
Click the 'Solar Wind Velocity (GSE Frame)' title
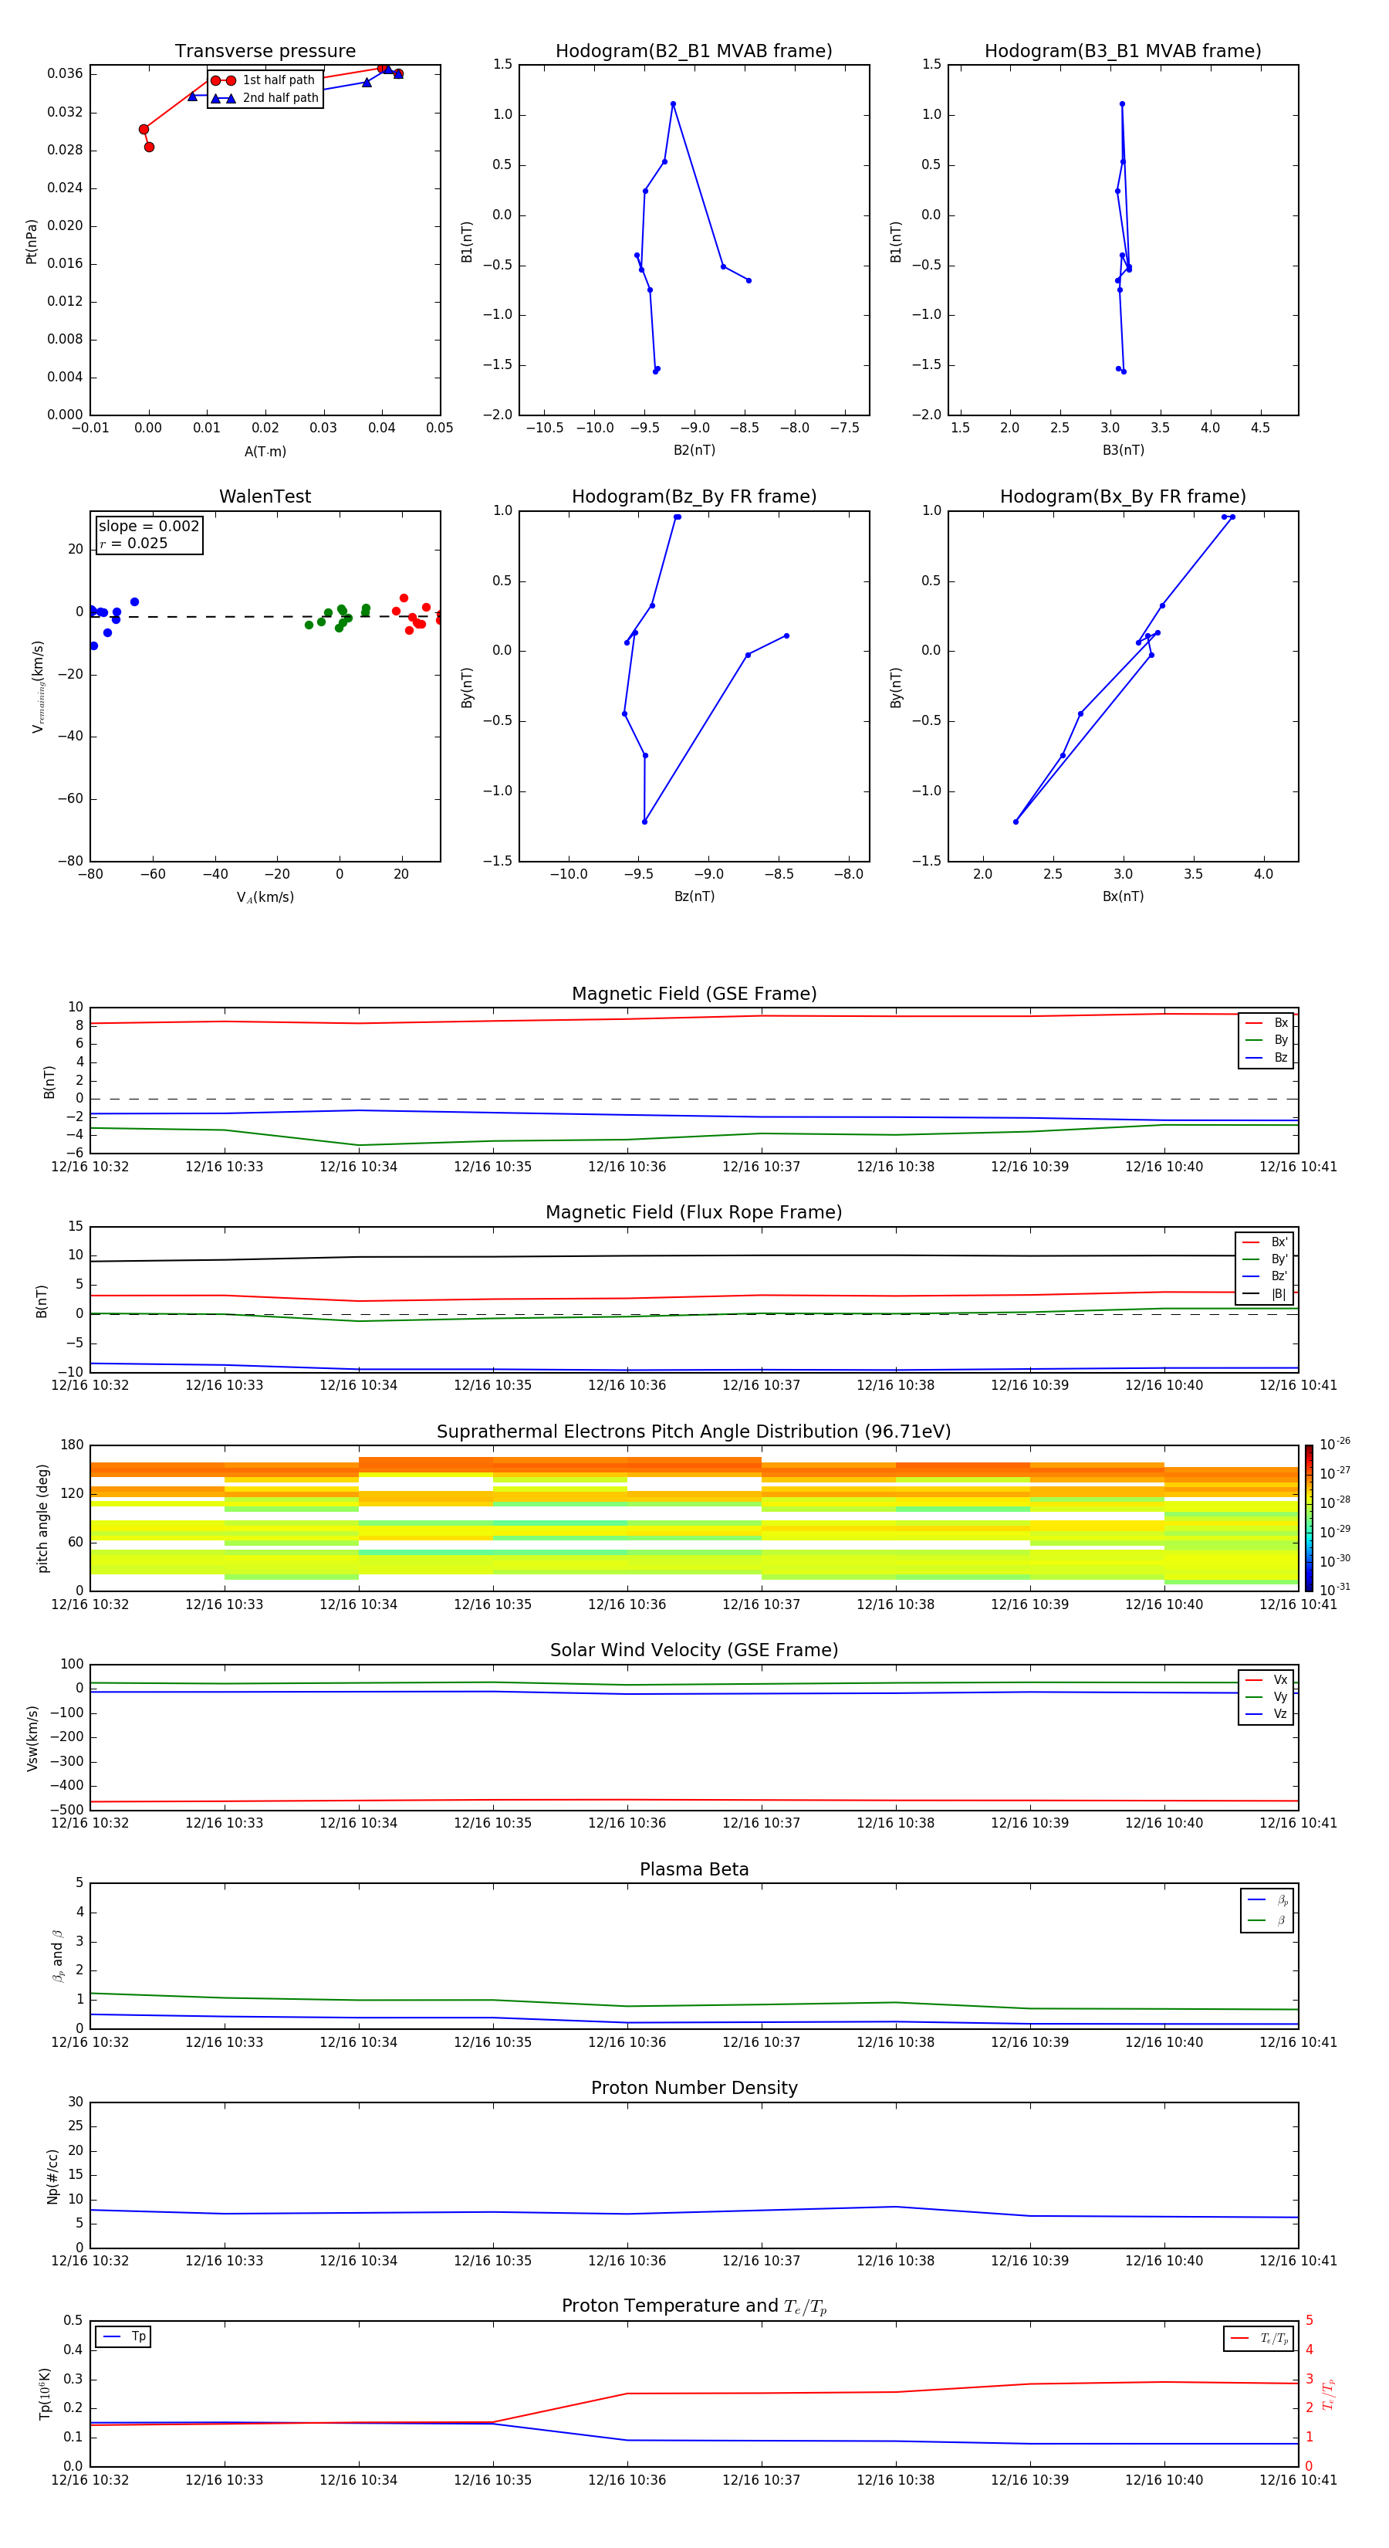click(694, 1650)
